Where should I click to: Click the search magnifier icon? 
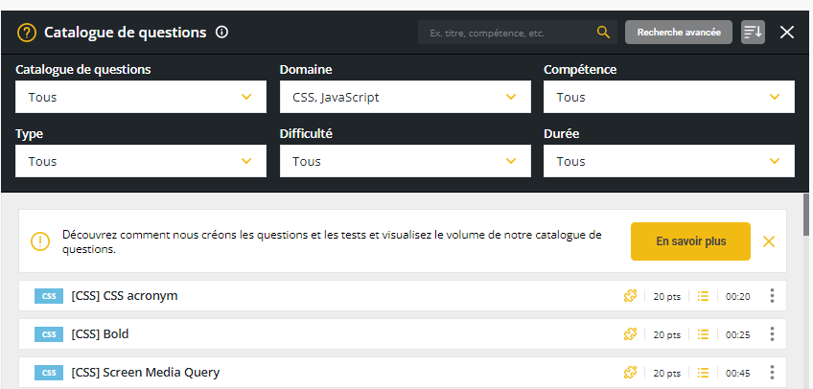(x=602, y=33)
